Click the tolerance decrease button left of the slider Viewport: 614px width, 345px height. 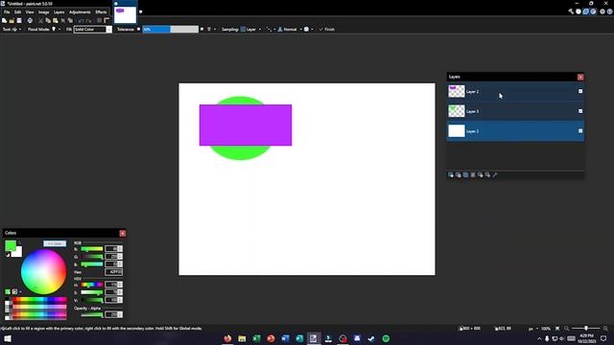pyautogui.click(x=138, y=30)
